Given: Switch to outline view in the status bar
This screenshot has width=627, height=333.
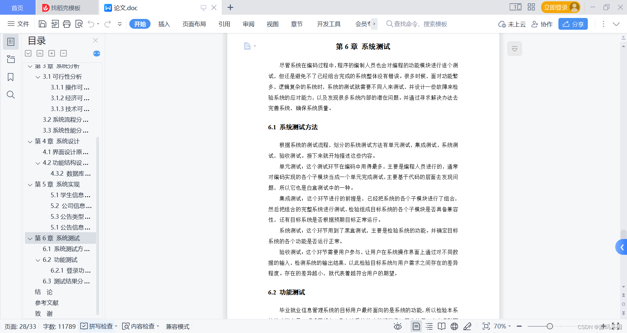Looking at the screenshot, I should 429,326.
